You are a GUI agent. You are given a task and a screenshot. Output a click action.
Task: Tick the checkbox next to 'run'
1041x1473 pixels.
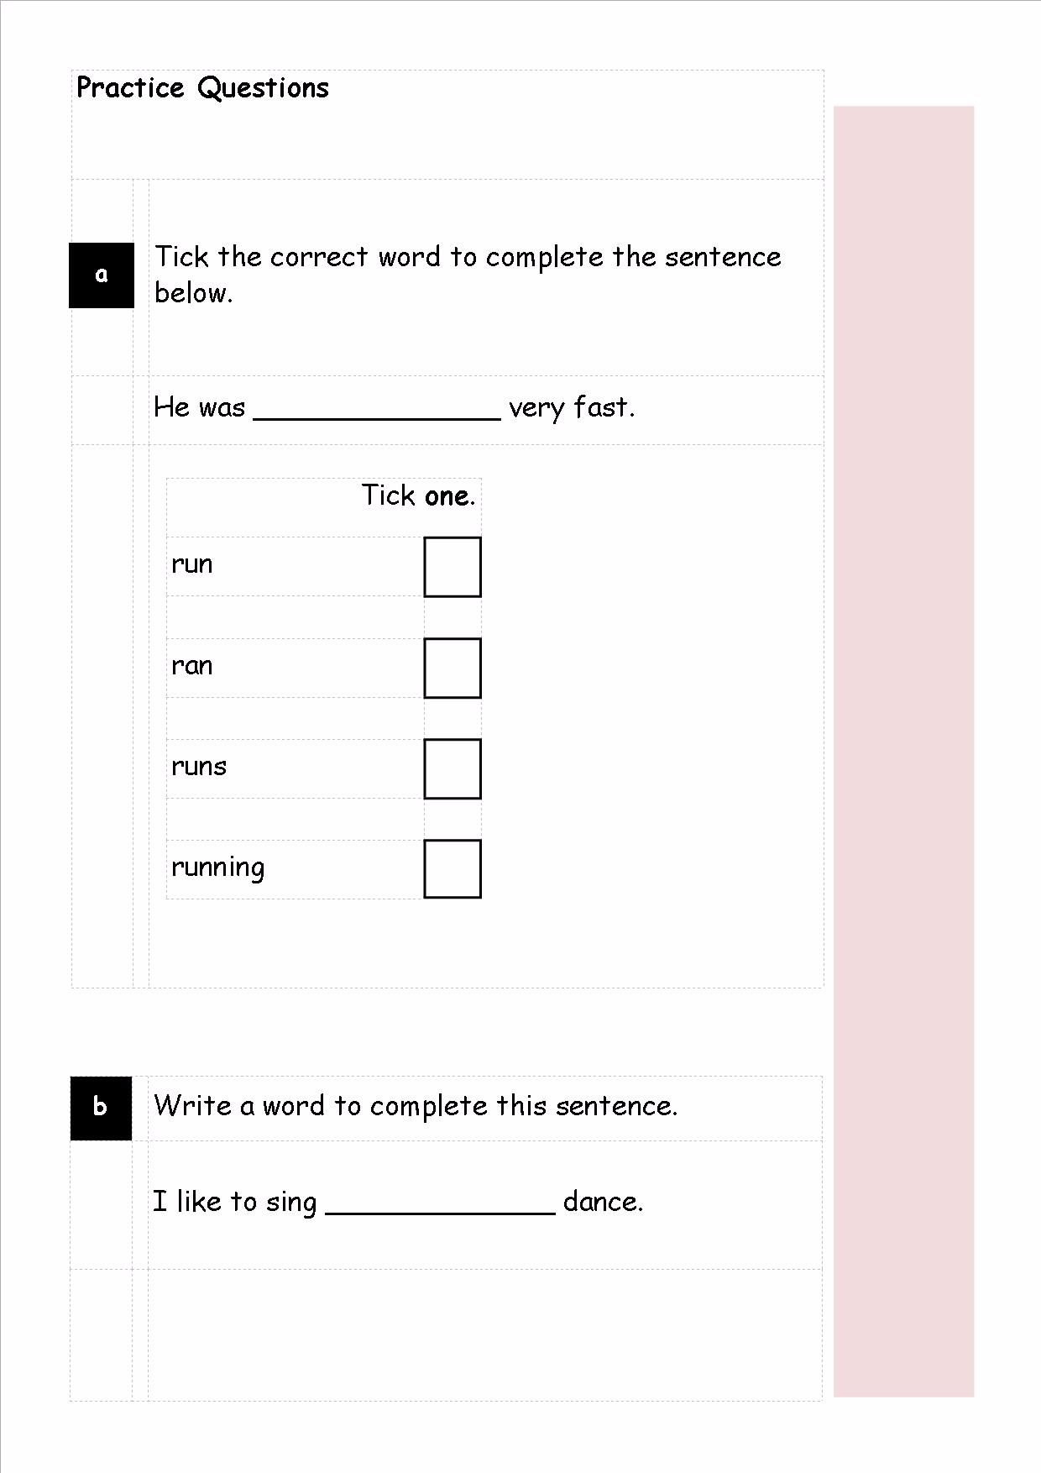click(x=452, y=567)
